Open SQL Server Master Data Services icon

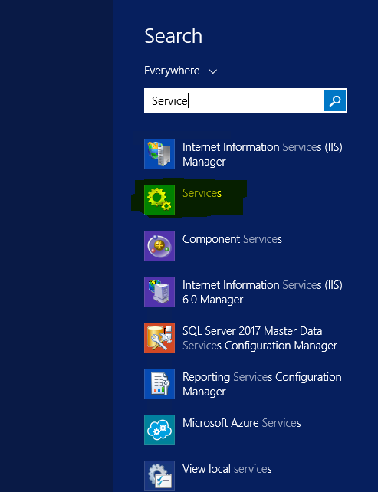pos(159,338)
